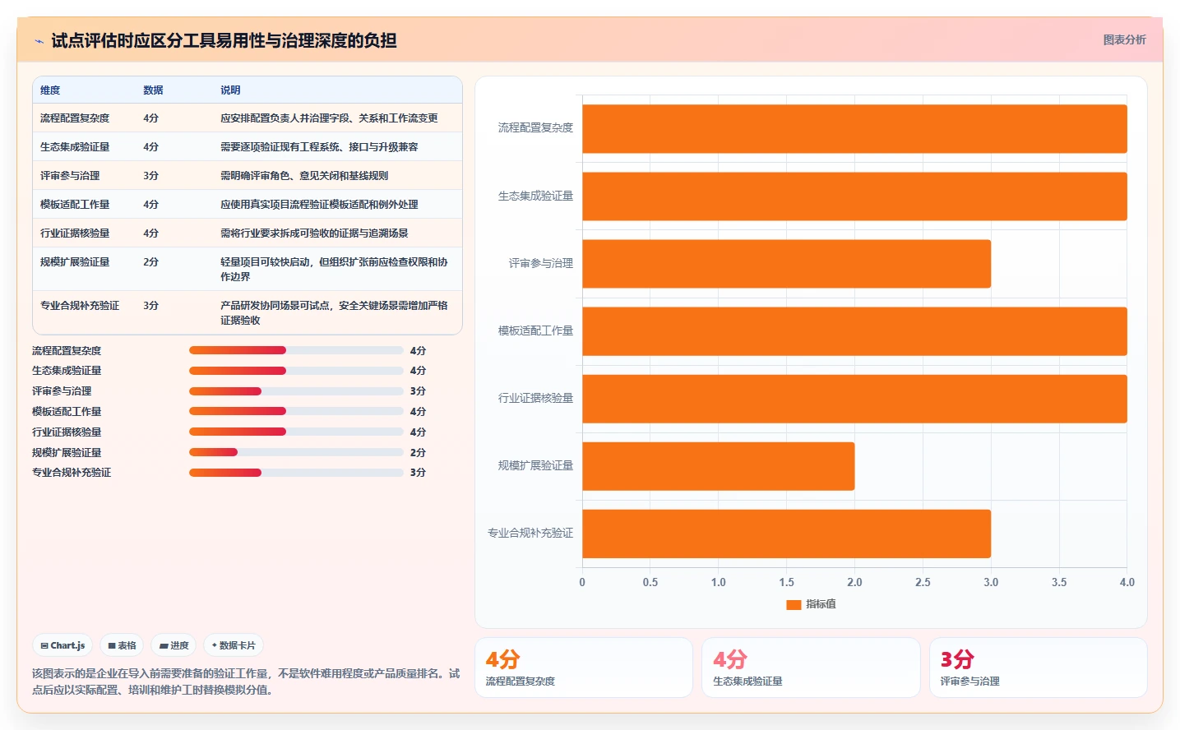Click the 2分 value beside the progress bars
This screenshot has height=730, width=1180.
418,453
